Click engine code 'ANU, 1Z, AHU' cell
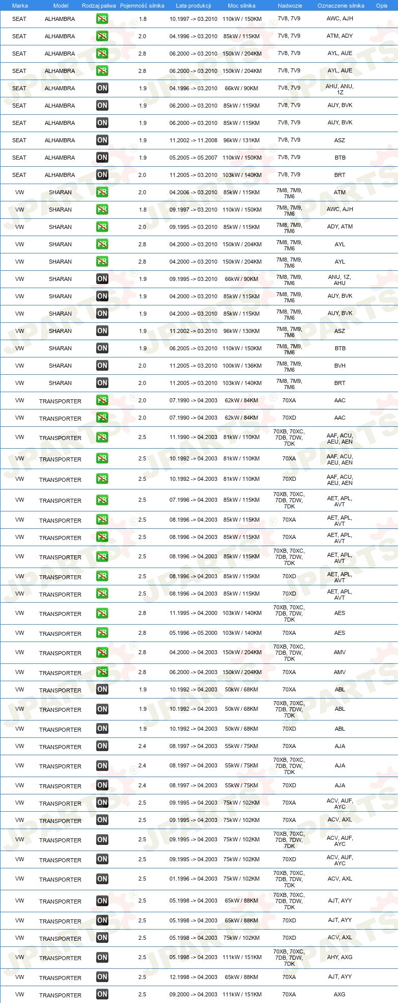The image size is (398, 1003). click(x=340, y=280)
